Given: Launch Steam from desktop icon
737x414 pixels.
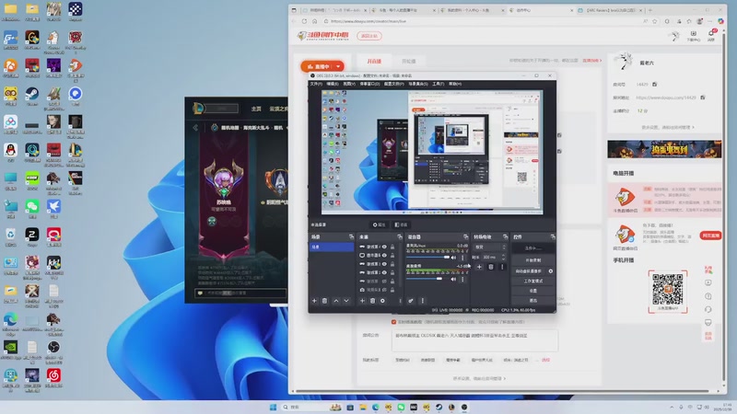Looking at the screenshot, I should click(x=32, y=96).
